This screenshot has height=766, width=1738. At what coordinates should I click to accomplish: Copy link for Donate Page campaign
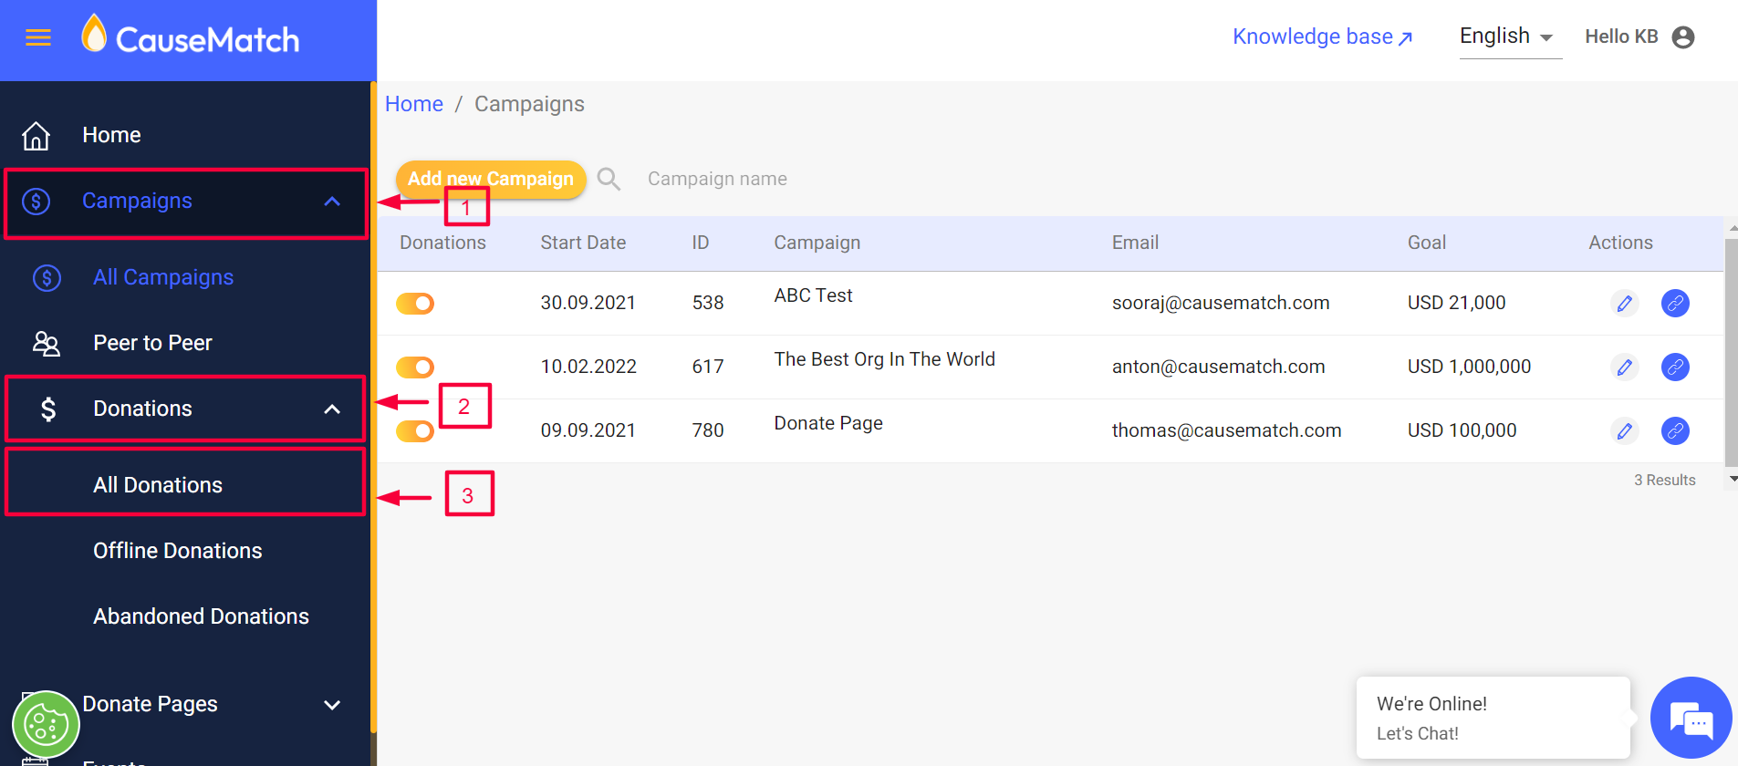(1675, 430)
